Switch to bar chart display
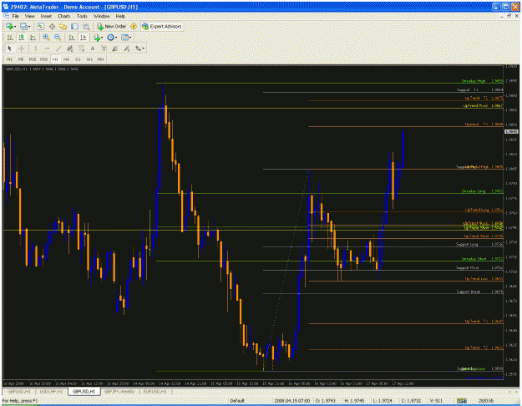 pos(10,38)
